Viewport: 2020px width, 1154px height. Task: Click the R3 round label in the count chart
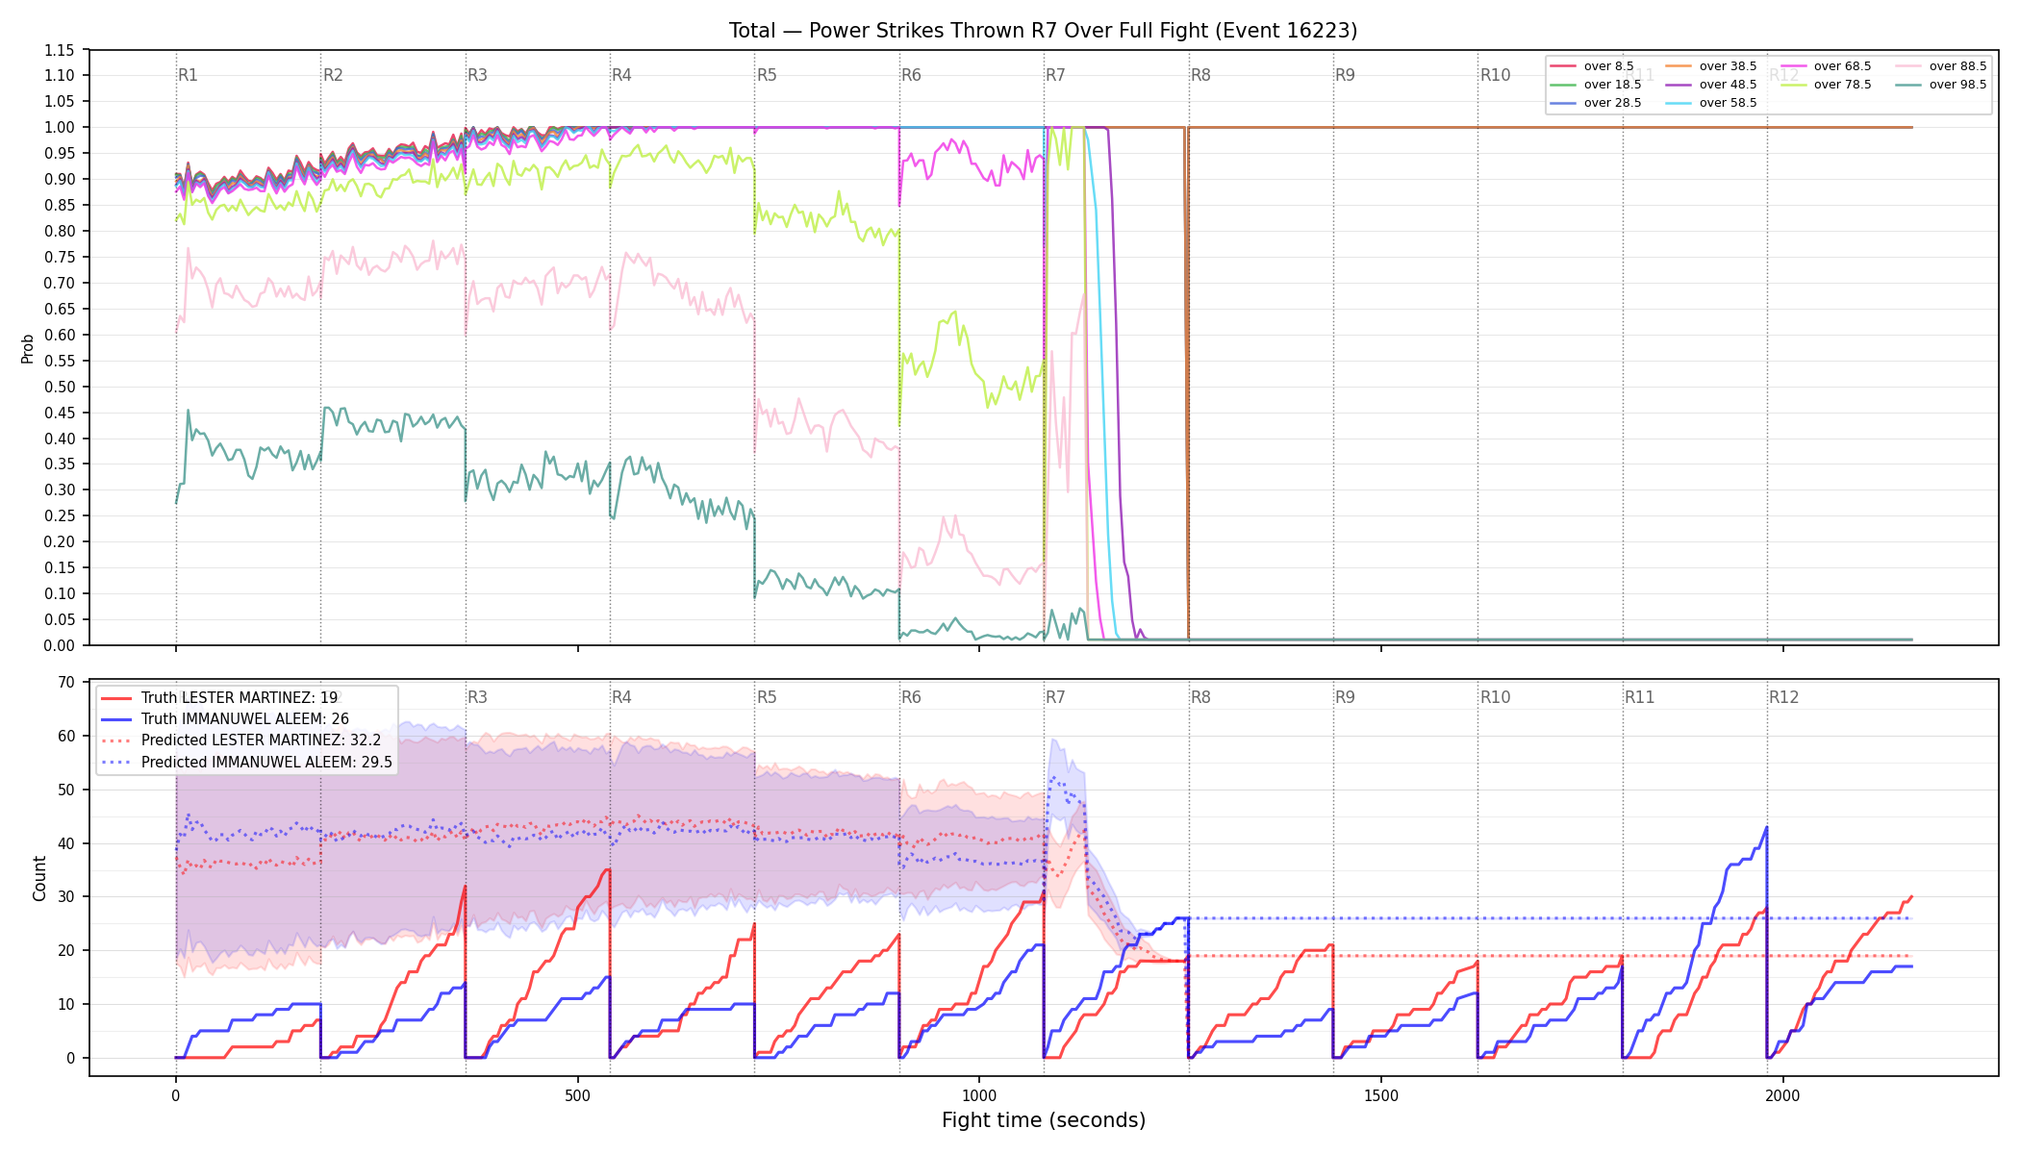tap(477, 697)
